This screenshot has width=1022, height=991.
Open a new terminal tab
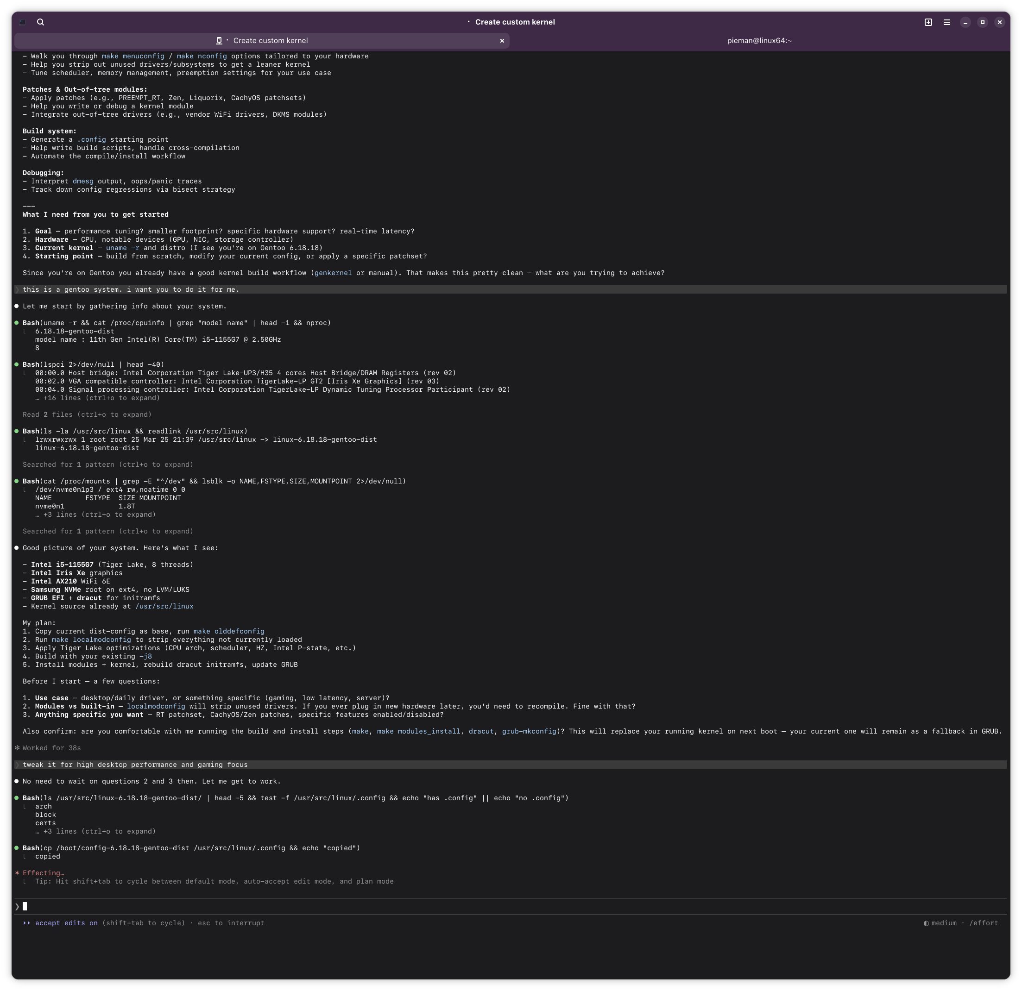[x=928, y=22]
